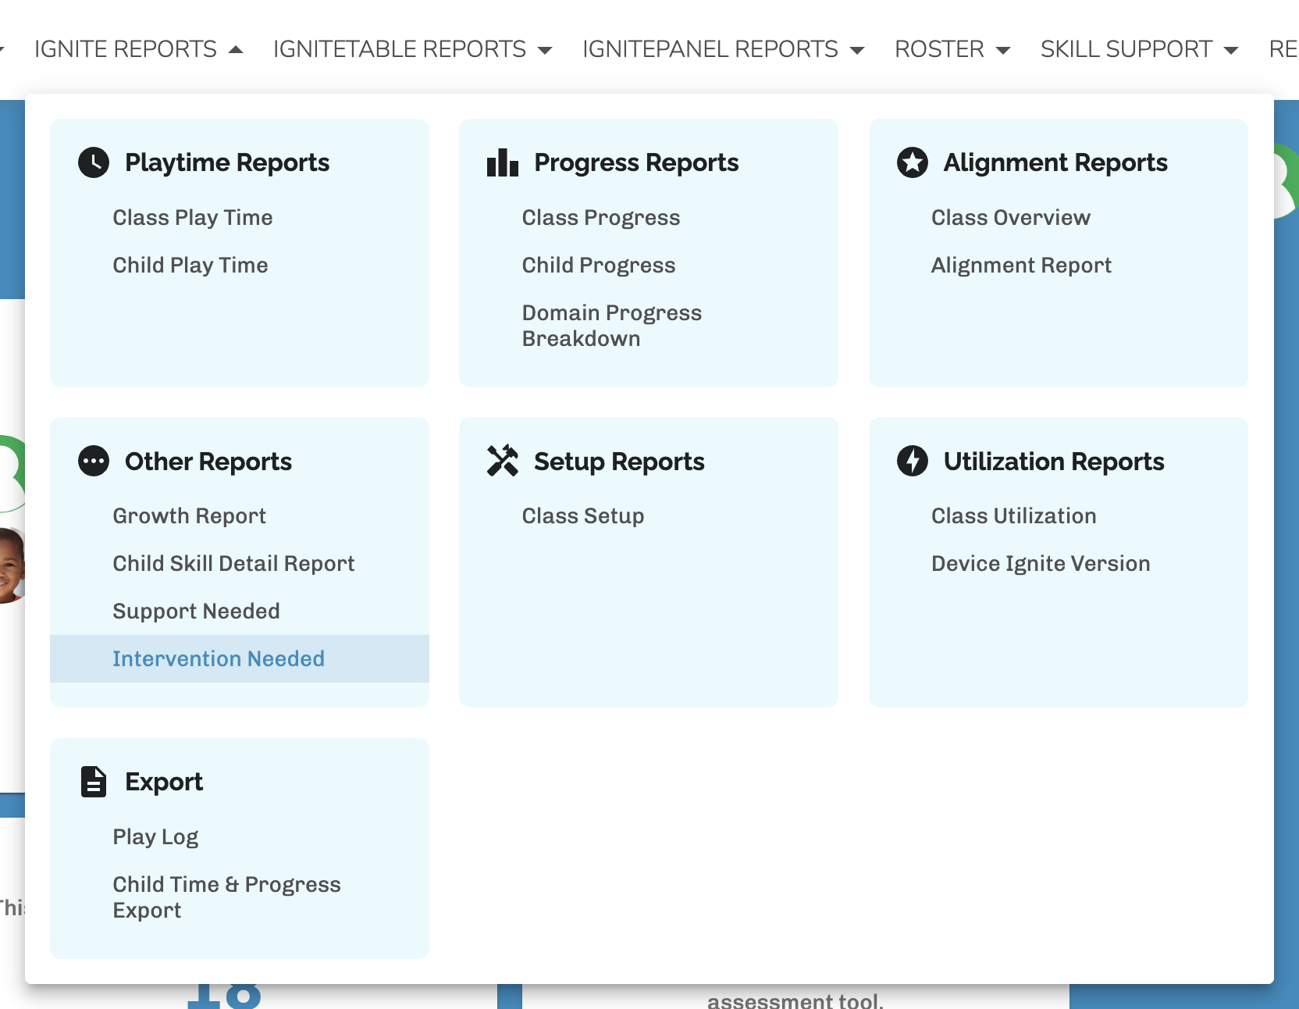Click the tools icon beside Setup Reports
The image size is (1299, 1009).
[503, 461]
